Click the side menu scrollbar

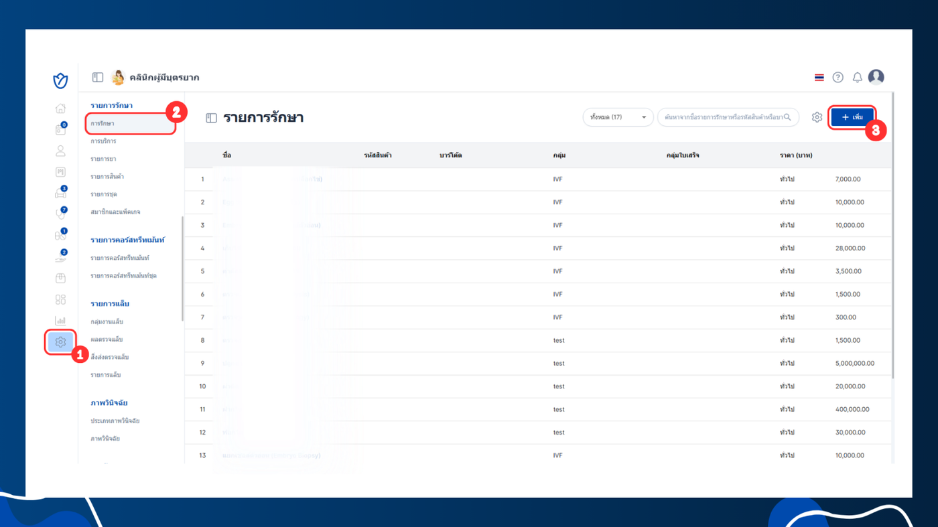(x=182, y=268)
